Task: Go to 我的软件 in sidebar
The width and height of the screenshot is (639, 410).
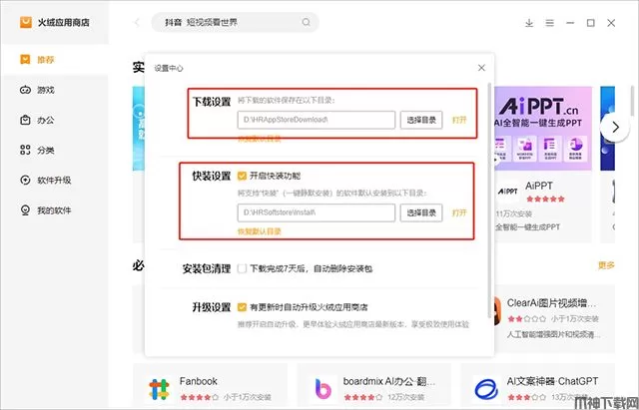Action: (53, 210)
